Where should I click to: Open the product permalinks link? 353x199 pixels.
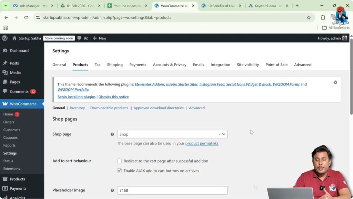click(x=201, y=143)
